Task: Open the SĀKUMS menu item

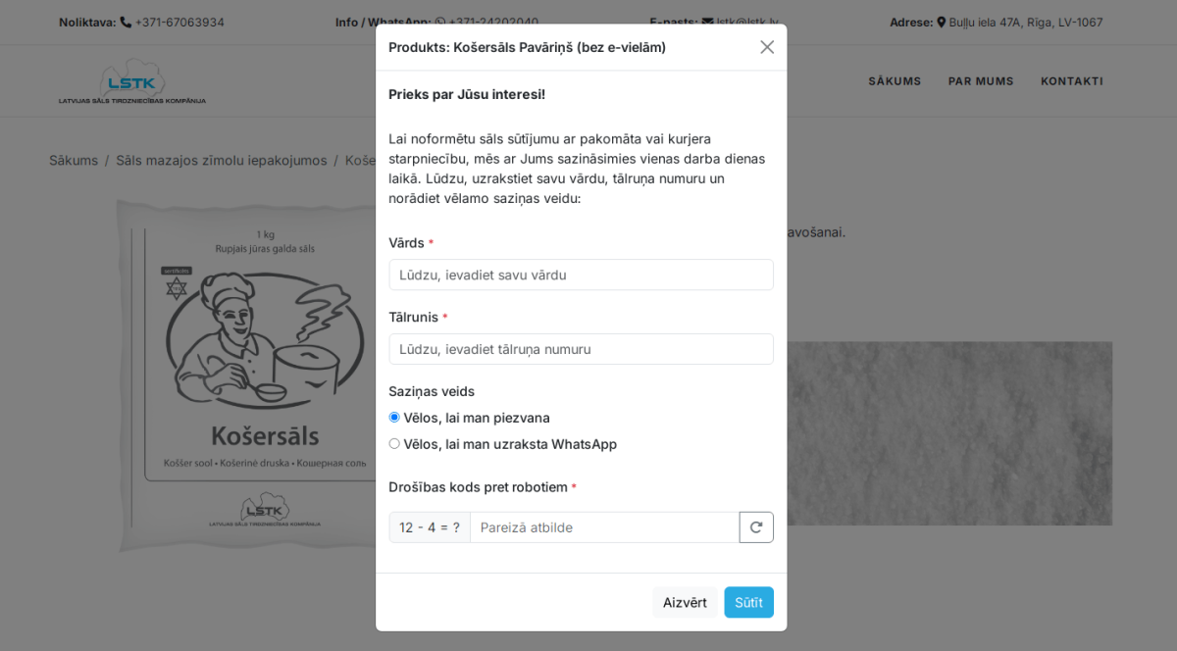Action: (x=895, y=81)
